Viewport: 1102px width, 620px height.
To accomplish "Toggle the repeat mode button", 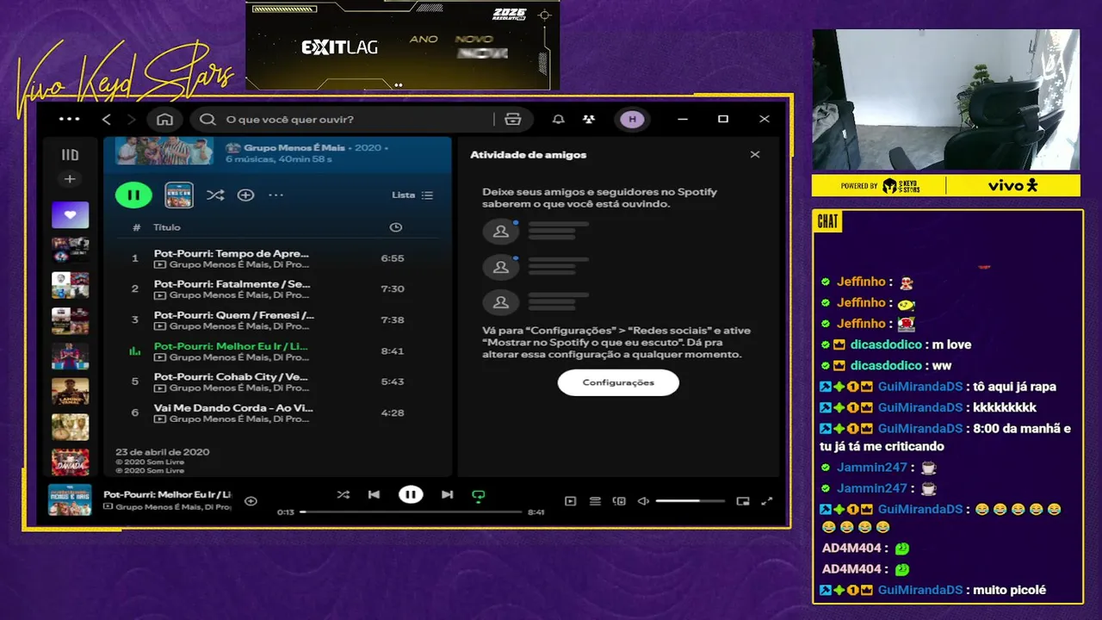I will point(479,495).
